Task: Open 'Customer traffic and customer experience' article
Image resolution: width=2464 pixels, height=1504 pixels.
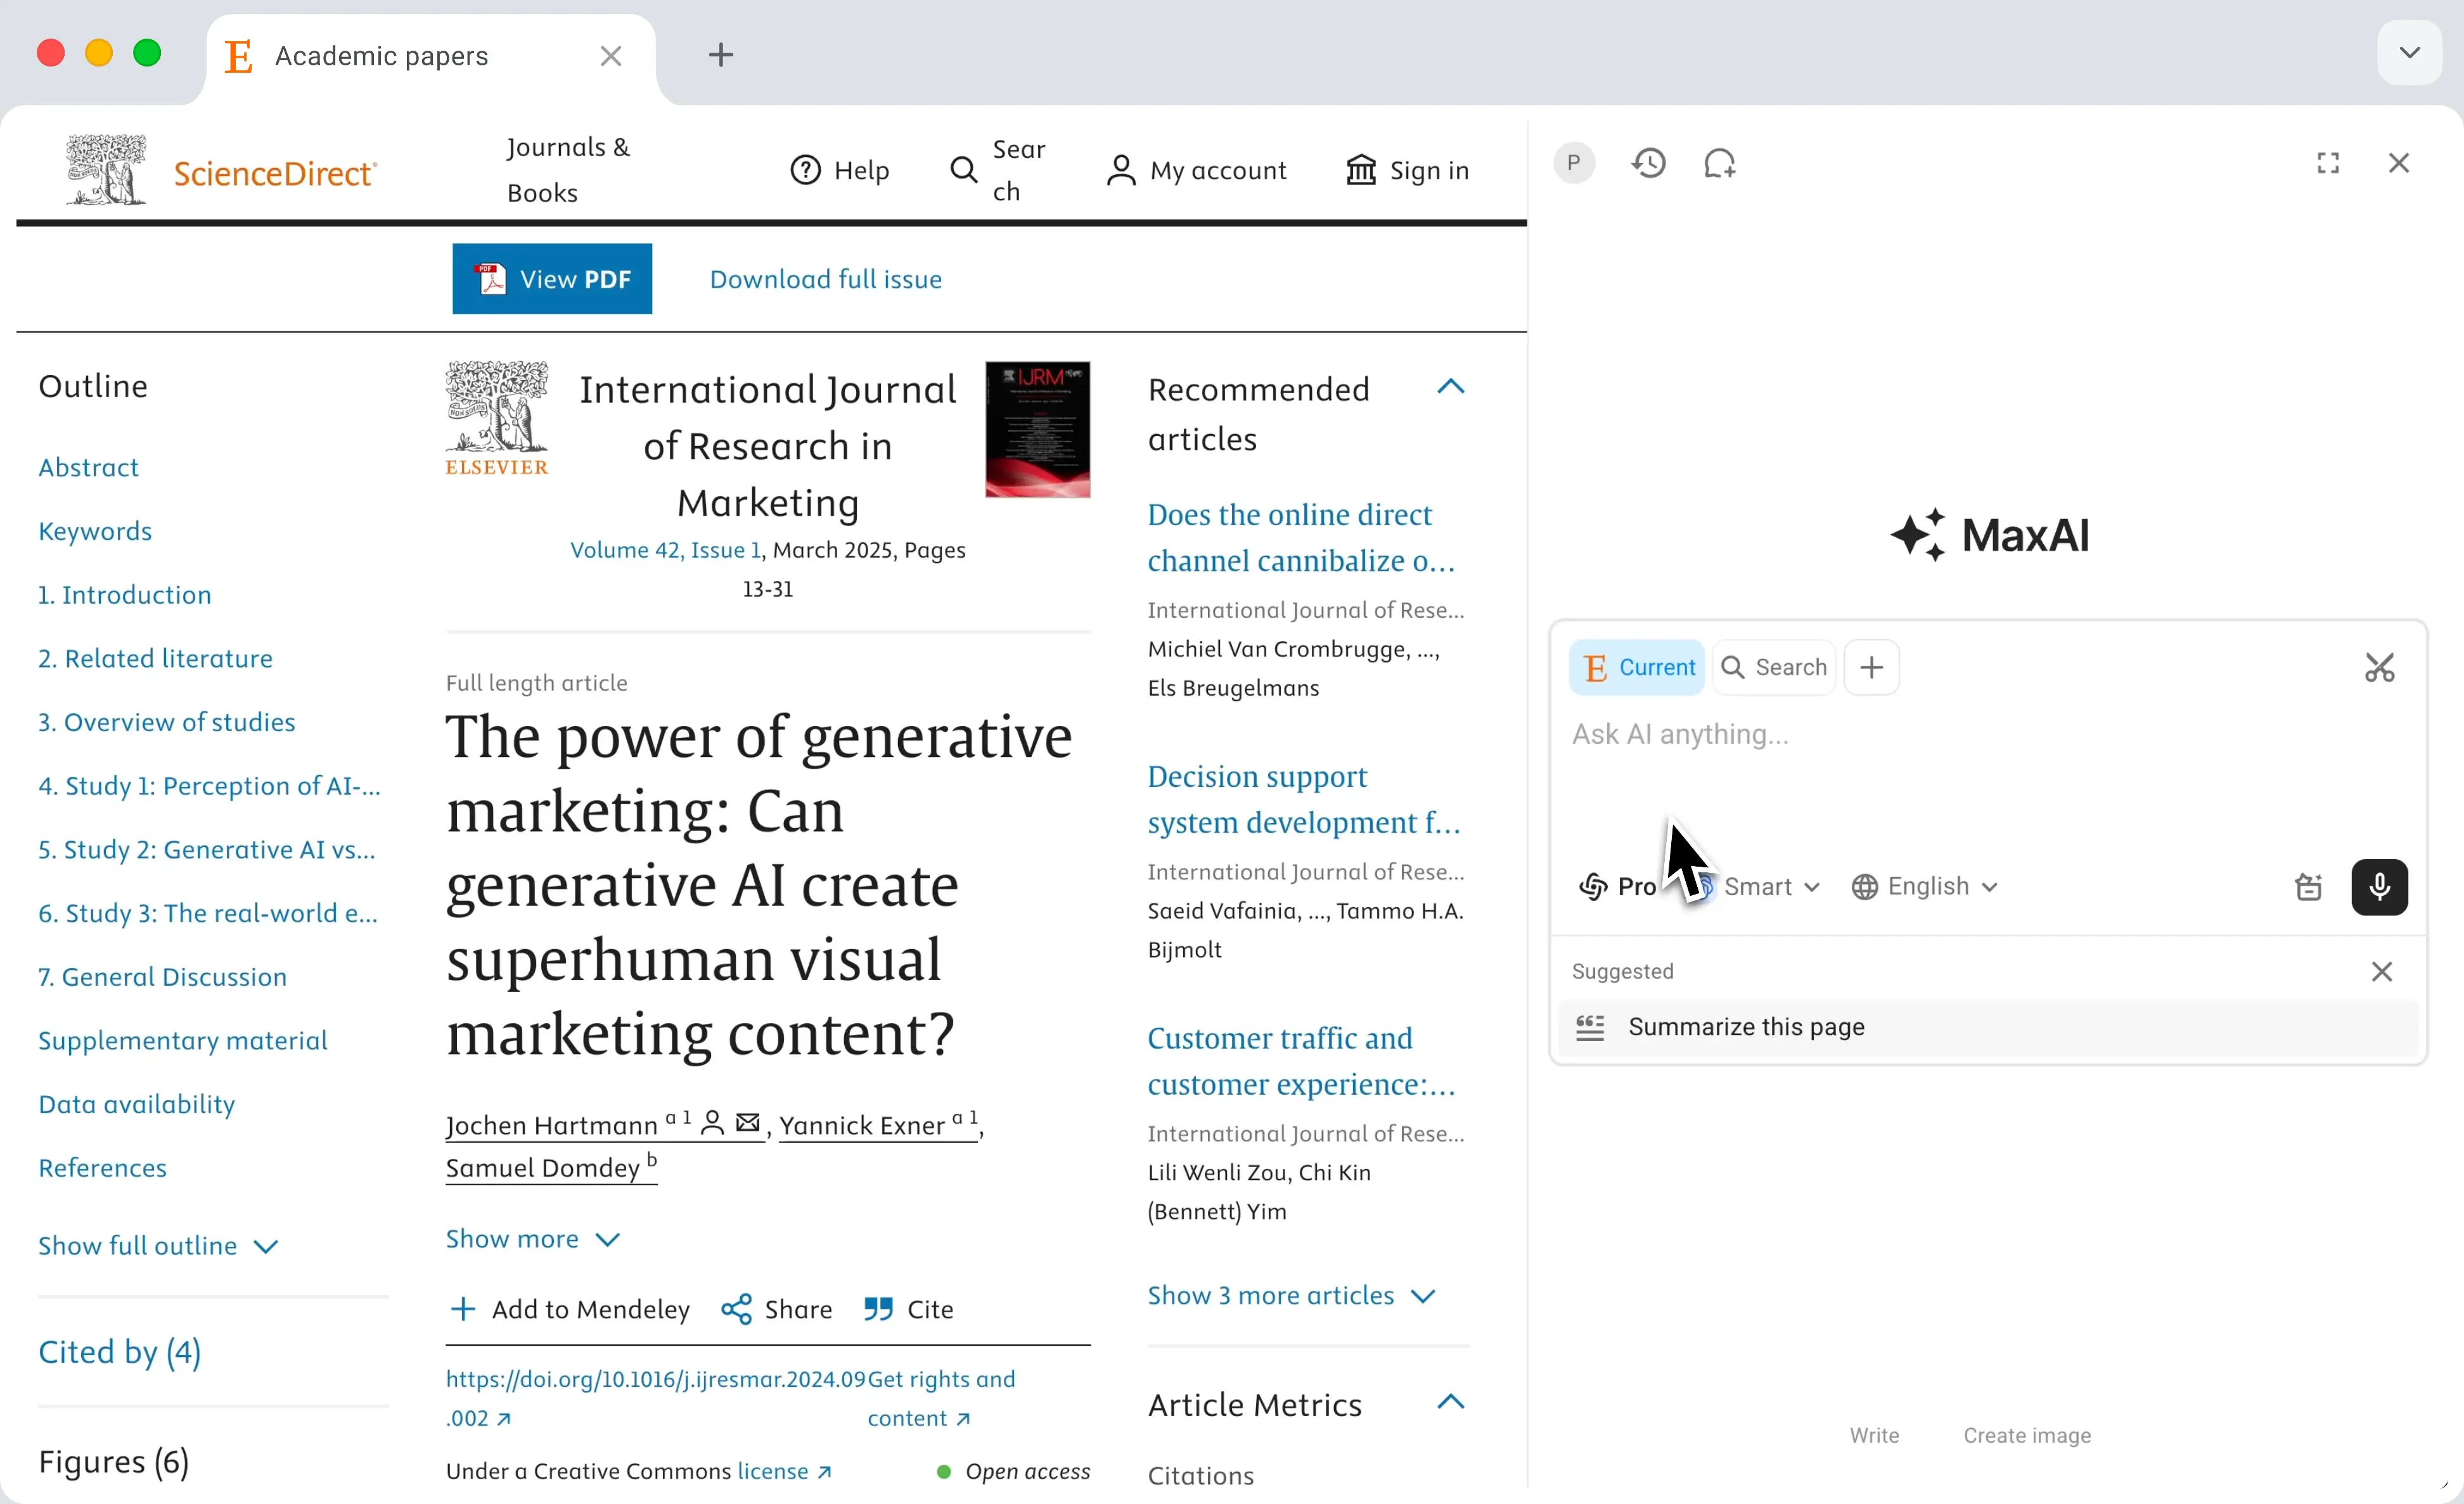Action: [x=1300, y=1061]
